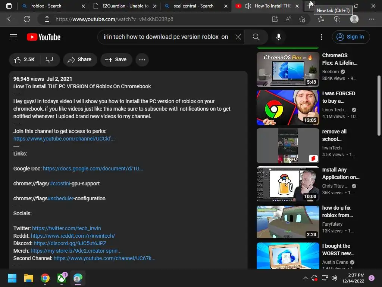Activate Read aloud icon in address bar
The height and width of the screenshot is (287, 382).
[288, 19]
